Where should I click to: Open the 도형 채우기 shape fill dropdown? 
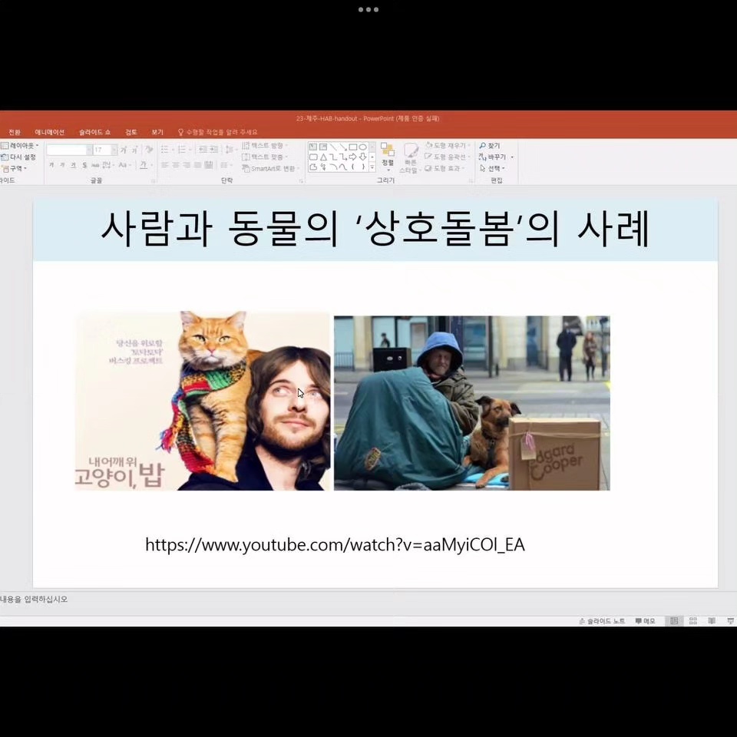tap(448, 146)
